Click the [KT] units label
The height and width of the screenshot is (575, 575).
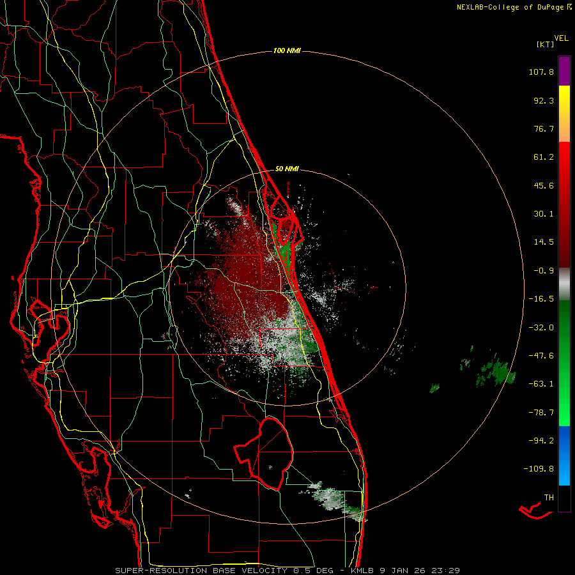(545, 45)
